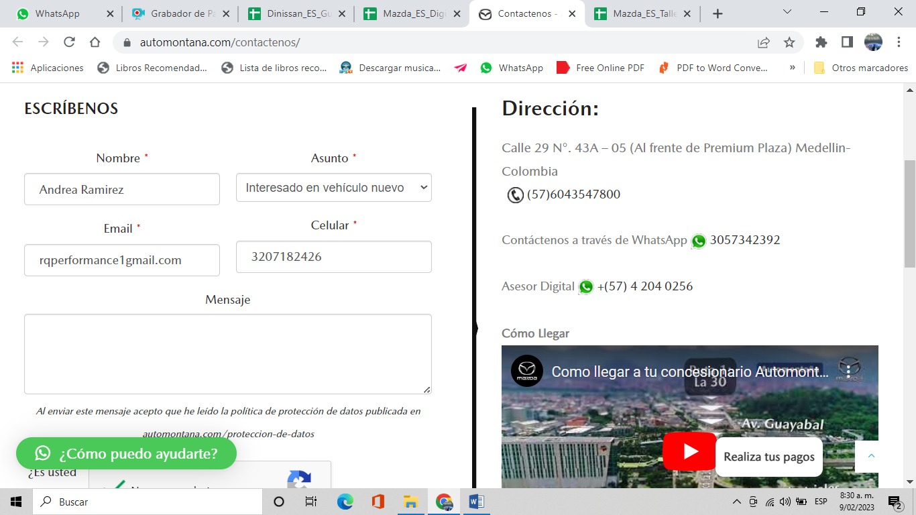The width and height of the screenshot is (916, 515).
Task: Open File Explorer from taskbar
Action: point(410,502)
